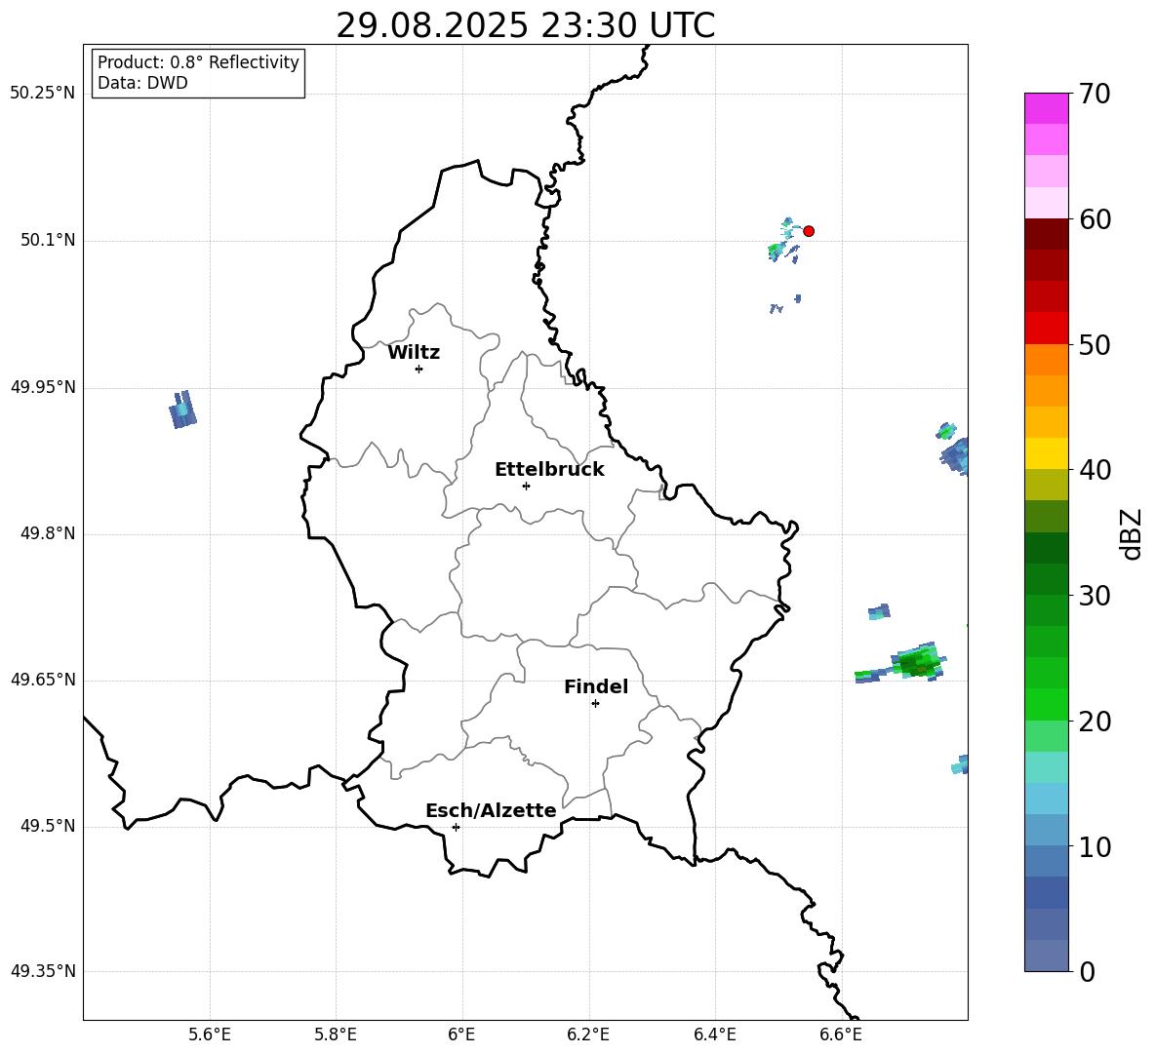
Task: Click the Data: DWD text
Action: point(142,83)
